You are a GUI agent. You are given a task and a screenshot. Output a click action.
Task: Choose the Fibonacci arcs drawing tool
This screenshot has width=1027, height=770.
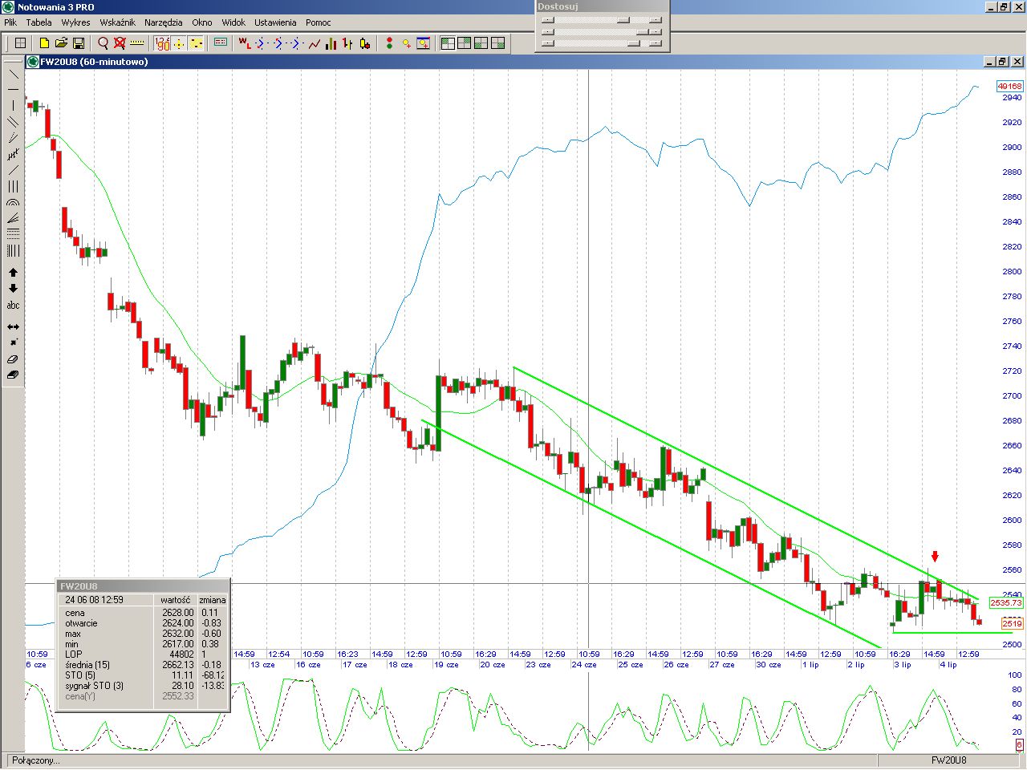click(x=13, y=203)
